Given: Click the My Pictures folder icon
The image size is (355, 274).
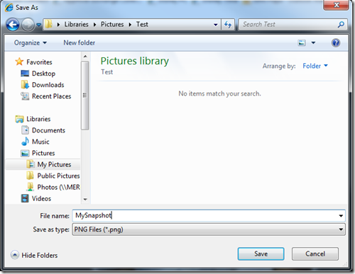Looking at the screenshot, I should pos(31,164).
